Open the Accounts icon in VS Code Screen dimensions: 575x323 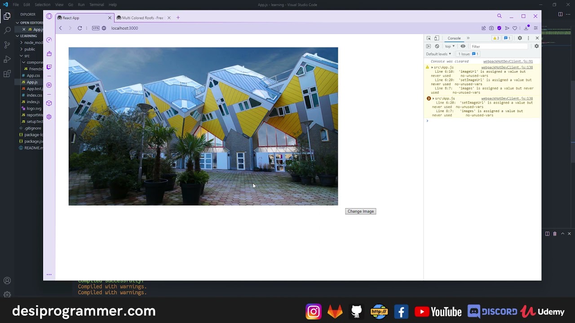(7, 281)
